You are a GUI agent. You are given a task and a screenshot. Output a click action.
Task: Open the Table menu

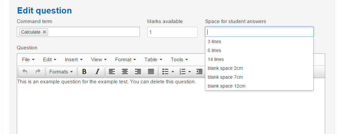point(153,60)
